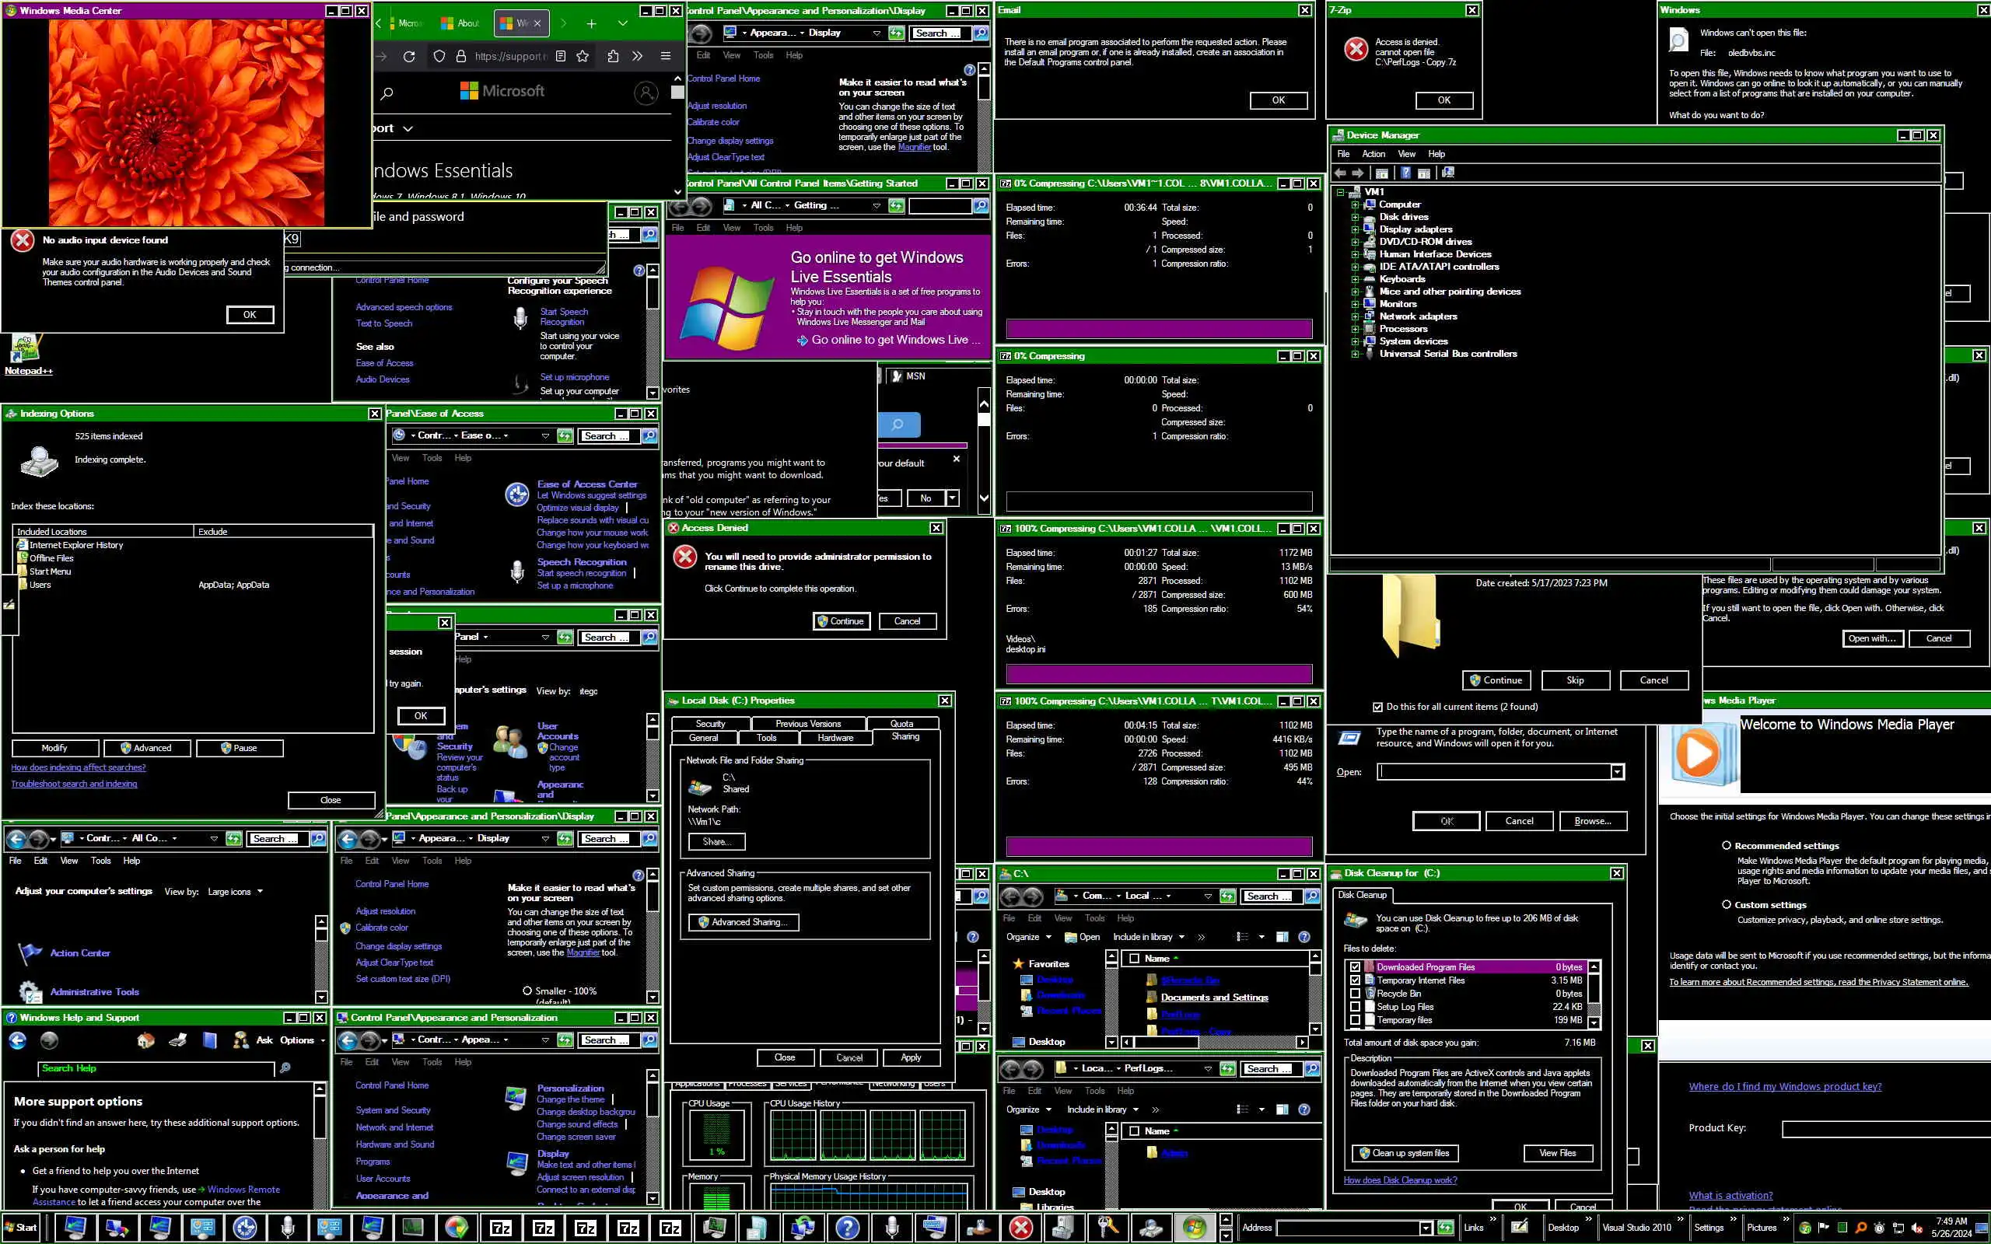Check the Recycle Bin checkbox in Disk Cleanup
The height and width of the screenshot is (1244, 1991).
1355,993
